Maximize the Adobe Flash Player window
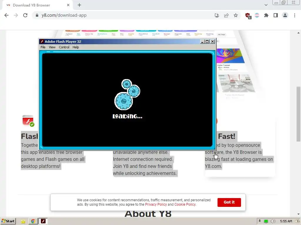Image resolution: width=301 pixels, height=225 pixels. coord(207,42)
